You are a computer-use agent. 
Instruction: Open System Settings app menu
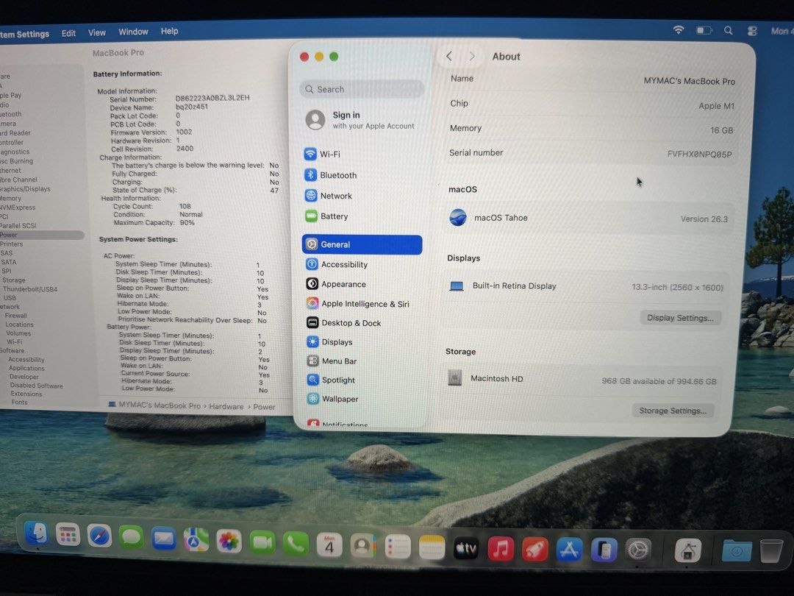[x=24, y=34]
